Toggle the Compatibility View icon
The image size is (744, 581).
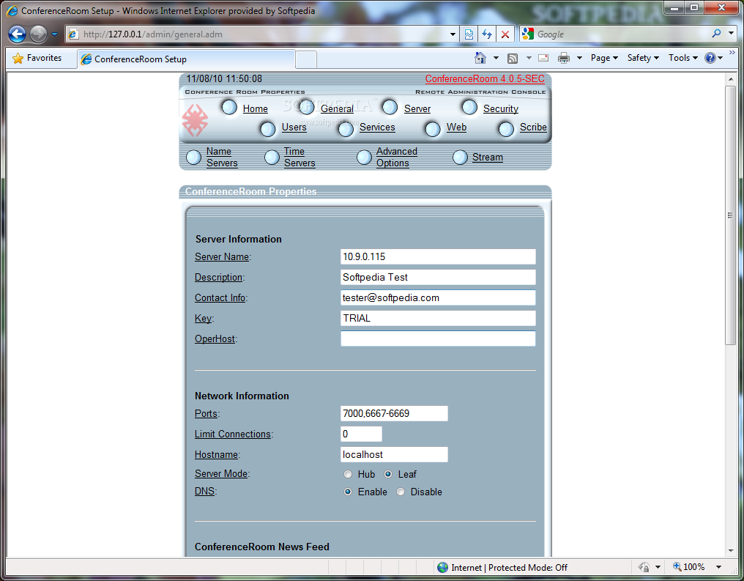click(x=469, y=34)
